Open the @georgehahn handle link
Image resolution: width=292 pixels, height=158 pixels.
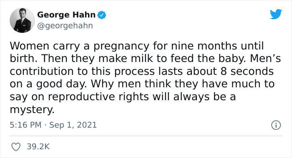65,26
